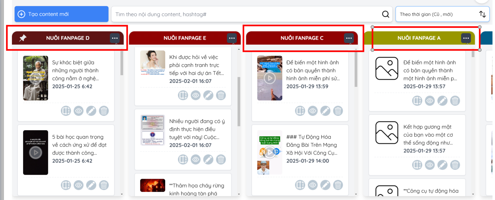Image resolution: width=495 pixels, height=200 pixels.
Task: Preview 'Sự khác biệt' post with eye icon
Action: [x=79, y=111]
